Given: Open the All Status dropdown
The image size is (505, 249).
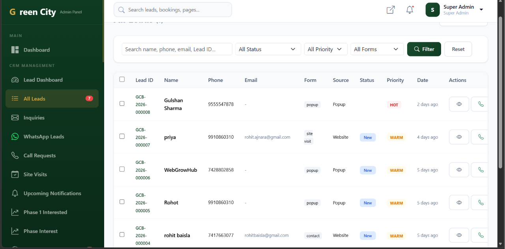Looking at the screenshot, I should [x=268, y=49].
